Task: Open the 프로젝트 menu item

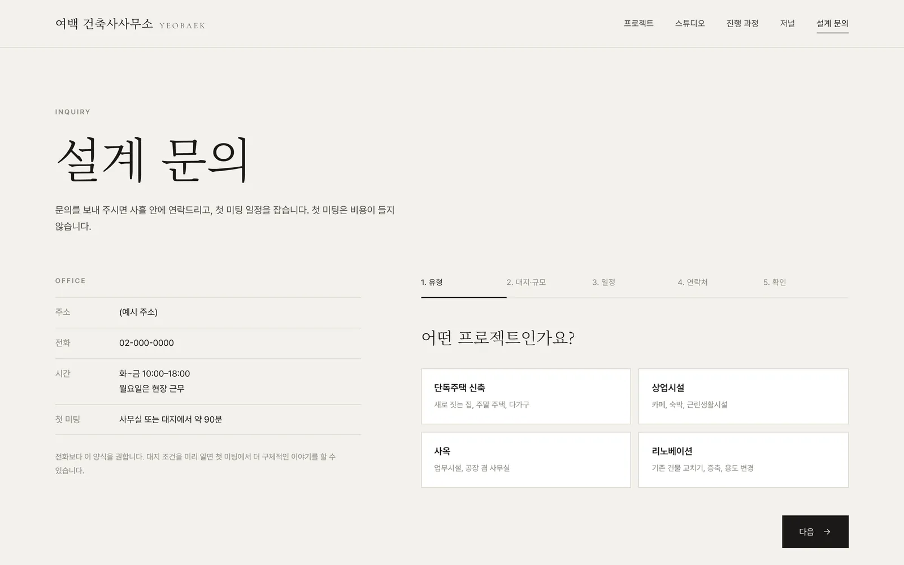Action: point(638,23)
